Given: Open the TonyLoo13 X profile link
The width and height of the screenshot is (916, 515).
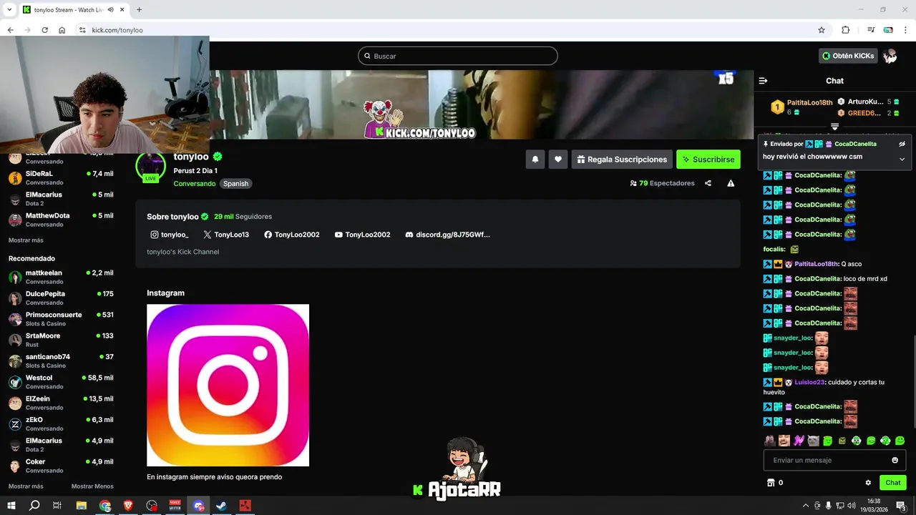Looking at the screenshot, I should [226, 235].
